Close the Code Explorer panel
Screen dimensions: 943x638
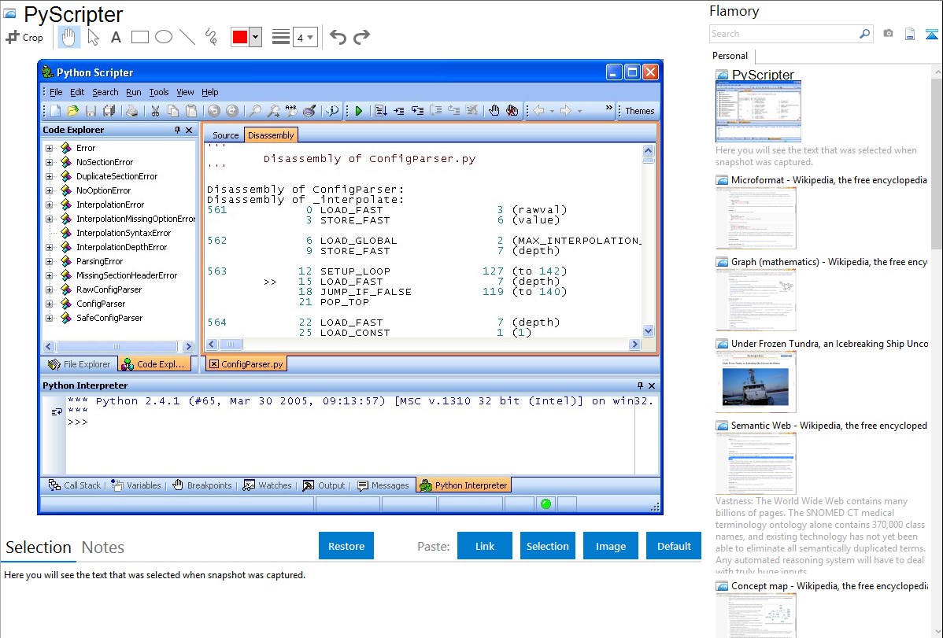click(189, 130)
